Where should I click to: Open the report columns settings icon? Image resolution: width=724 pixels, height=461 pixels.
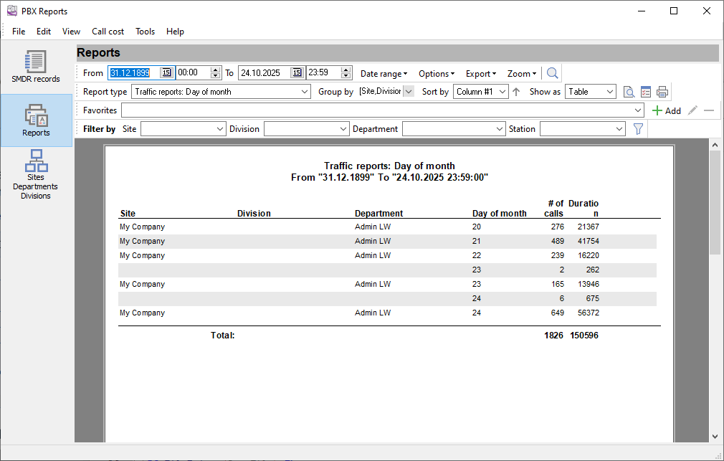point(644,91)
